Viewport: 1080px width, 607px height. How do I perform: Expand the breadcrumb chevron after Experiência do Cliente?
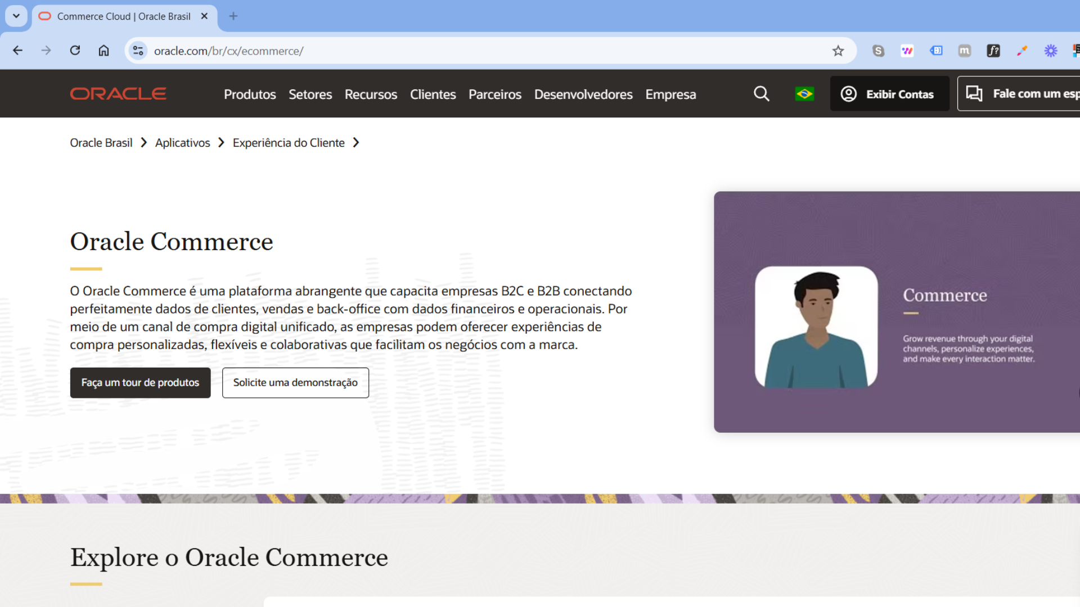[x=356, y=142]
